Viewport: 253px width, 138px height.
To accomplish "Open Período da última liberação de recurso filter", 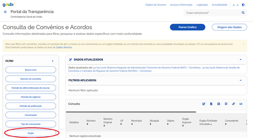I will click(31, 88).
